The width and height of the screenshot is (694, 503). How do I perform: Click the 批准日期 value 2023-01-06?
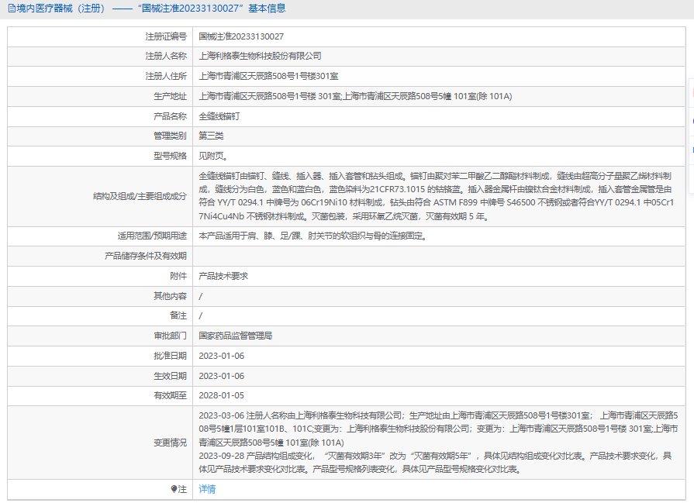coord(221,356)
